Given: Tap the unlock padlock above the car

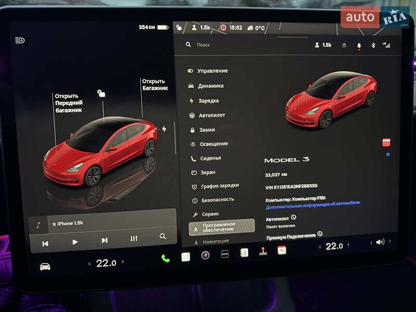Looking at the screenshot, I should tap(101, 93).
